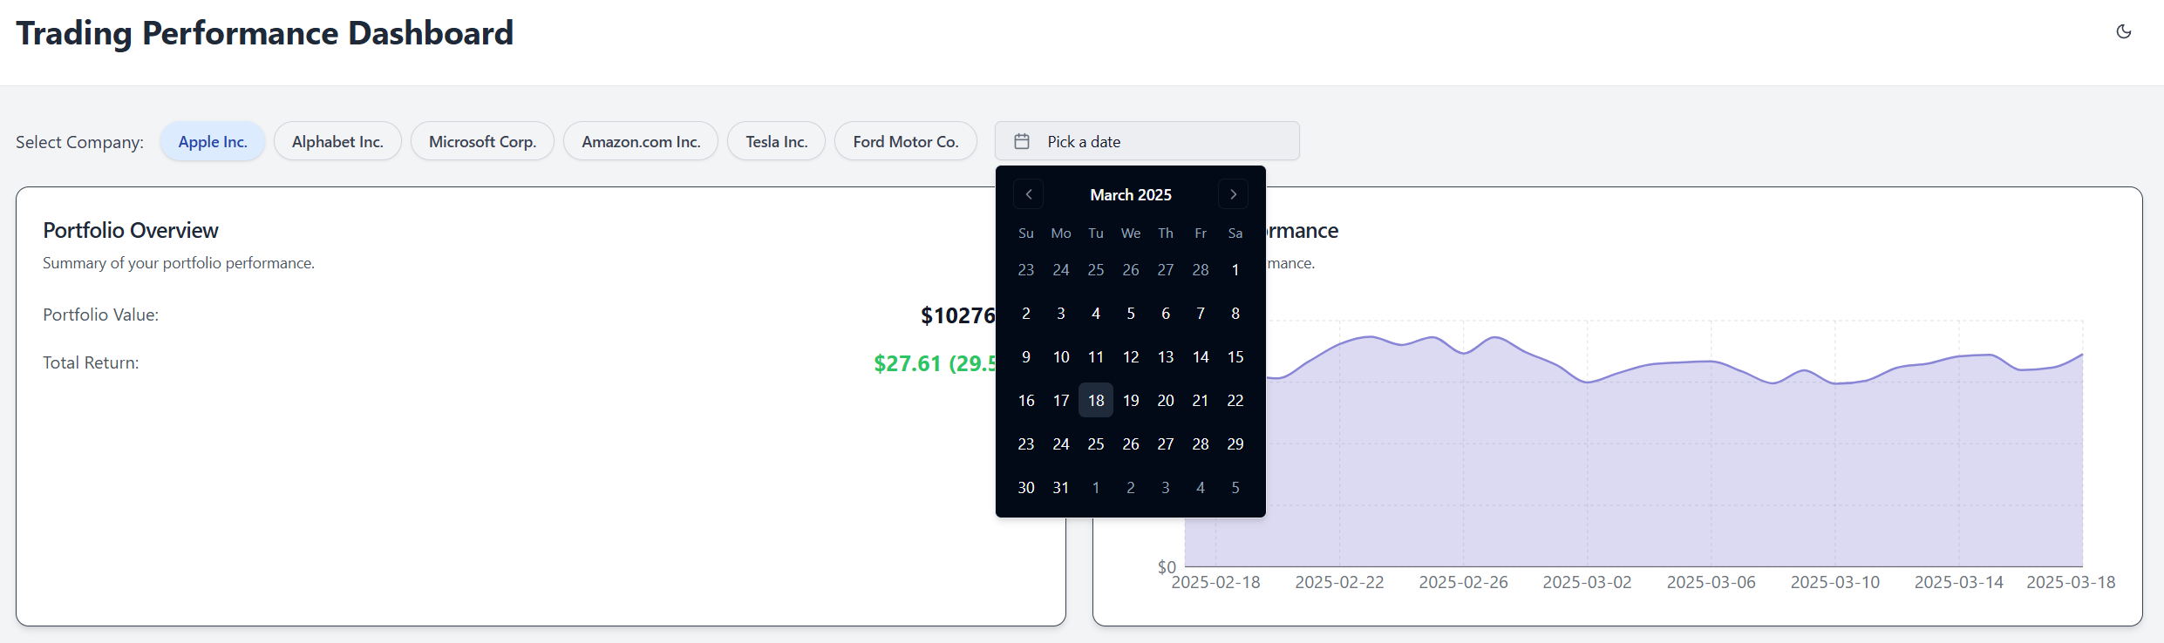The height and width of the screenshot is (643, 2164).
Task: Pick March 7 in the calendar
Action: (1201, 313)
